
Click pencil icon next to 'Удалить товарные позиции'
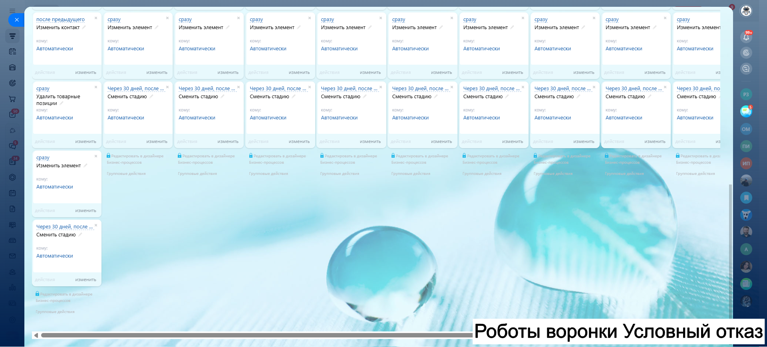coord(62,103)
